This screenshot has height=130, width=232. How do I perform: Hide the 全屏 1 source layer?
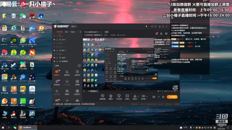click(54, 57)
